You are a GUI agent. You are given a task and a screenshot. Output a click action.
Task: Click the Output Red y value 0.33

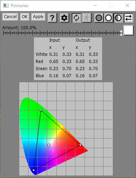coord(93,62)
